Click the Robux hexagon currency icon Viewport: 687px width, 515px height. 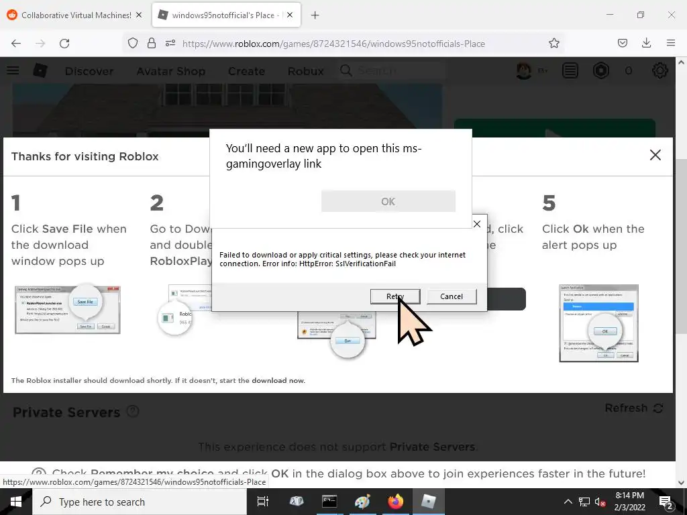(x=600, y=70)
